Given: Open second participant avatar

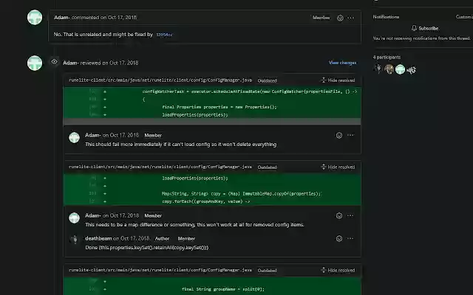Looking at the screenshot, I should pyautogui.click(x=389, y=69).
